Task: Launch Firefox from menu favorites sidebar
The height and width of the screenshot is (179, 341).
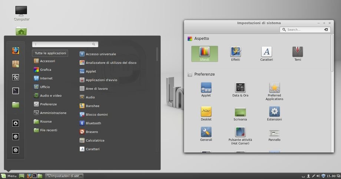Action: tap(15, 51)
